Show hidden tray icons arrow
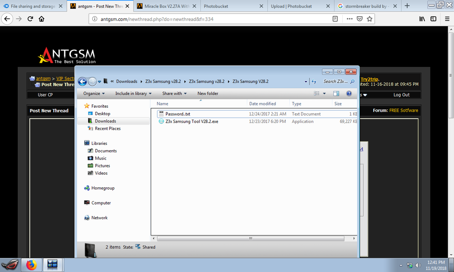This screenshot has height=272, width=454. [x=401, y=265]
